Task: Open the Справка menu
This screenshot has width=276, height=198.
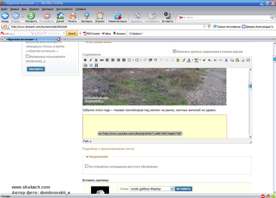Action: [80, 9]
